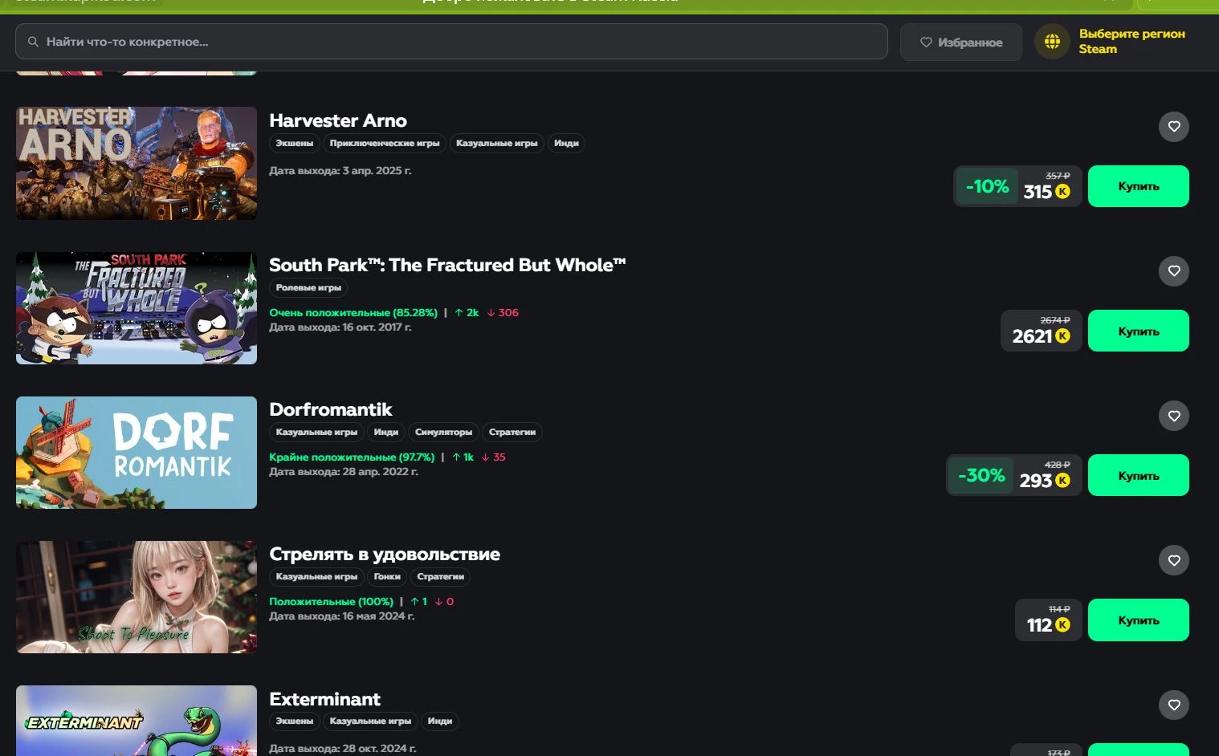Toggle favorite heart for South Park game
Image resolution: width=1219 pixels, height=756 pixels.
coord(1173,271)
